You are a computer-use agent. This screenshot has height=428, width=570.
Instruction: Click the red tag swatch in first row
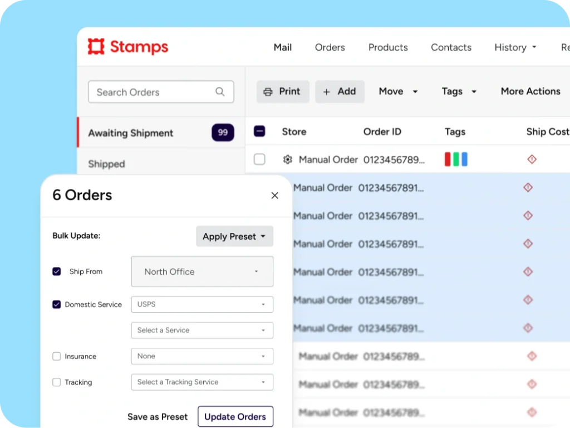pyautogui.click(x=448, y=159)
